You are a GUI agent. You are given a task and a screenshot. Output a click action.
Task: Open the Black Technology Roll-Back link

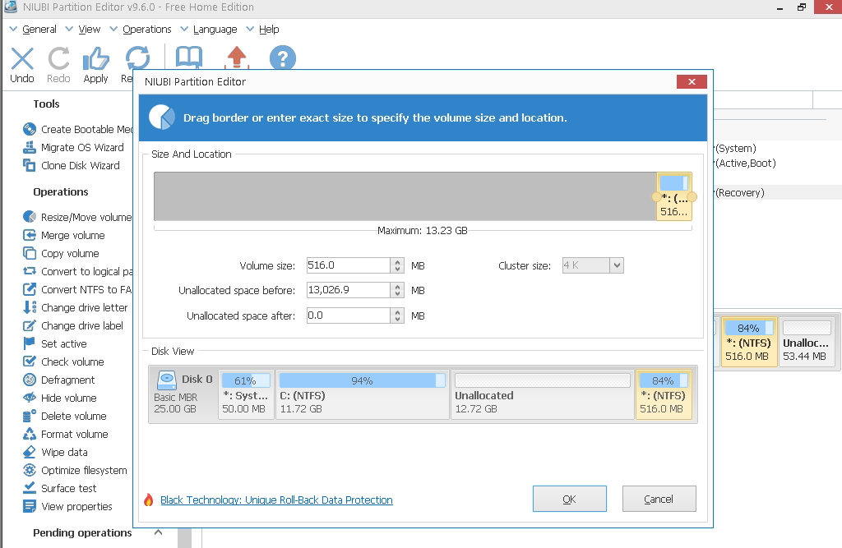click(x=276, y=500)
